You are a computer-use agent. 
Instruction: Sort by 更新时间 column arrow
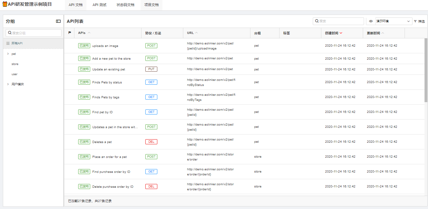[x=383, y=33]
